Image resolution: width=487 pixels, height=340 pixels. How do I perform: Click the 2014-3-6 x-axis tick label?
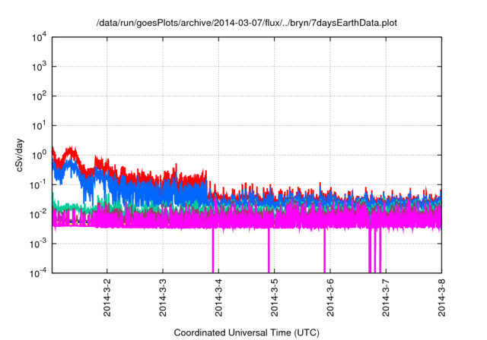coord(329,297)
